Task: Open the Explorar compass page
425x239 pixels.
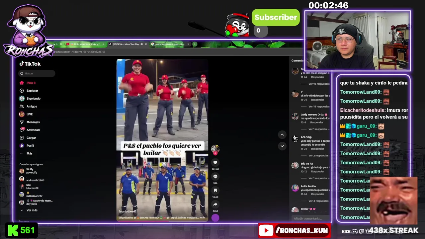Action: pyautogui.click(x=29, y=91)
